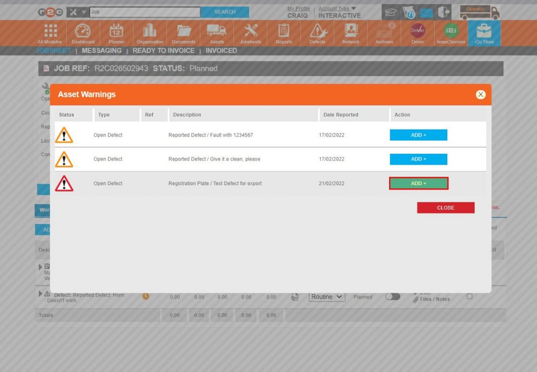This screenshot has width=537, height=372.
Task: Click the '21/02/2022' date cell
Action: coord(331,184)
